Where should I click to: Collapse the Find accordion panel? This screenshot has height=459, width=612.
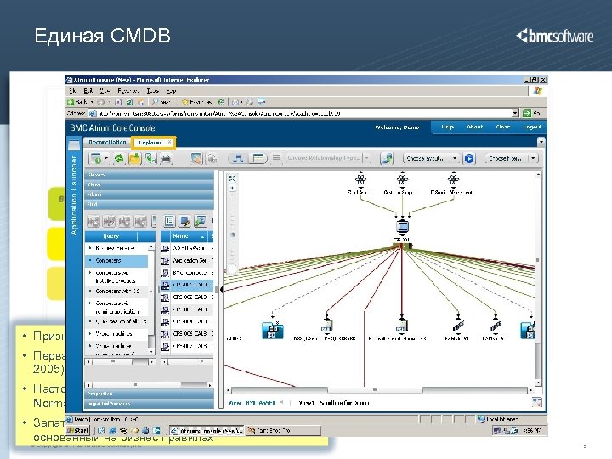pyautogui.click(x=149, y=204)
